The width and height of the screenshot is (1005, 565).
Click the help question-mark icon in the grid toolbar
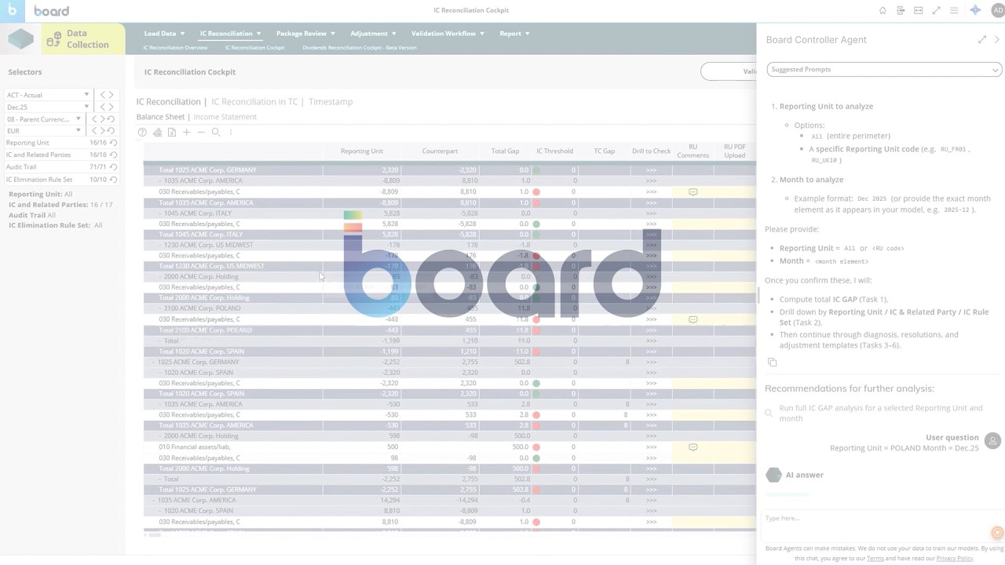coord(142,133)
